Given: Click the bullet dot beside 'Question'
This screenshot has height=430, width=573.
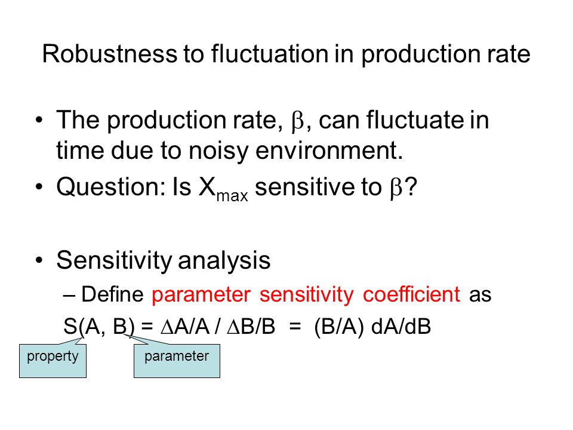Looking at the screenshot, I should [39, 187].
